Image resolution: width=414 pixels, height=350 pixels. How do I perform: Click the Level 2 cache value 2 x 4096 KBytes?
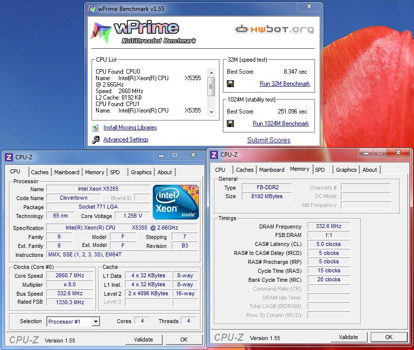148,293
